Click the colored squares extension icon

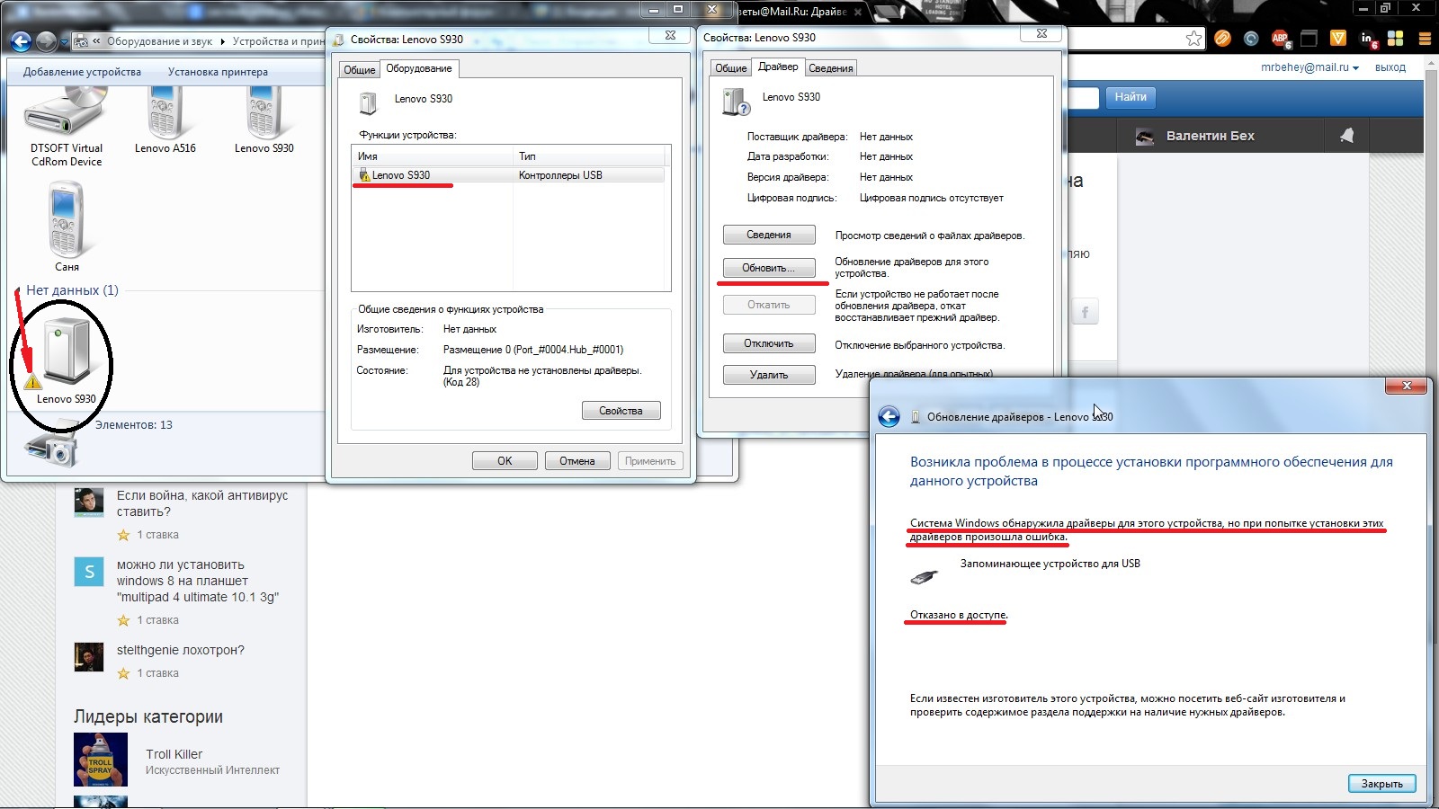coord(1396,38)
